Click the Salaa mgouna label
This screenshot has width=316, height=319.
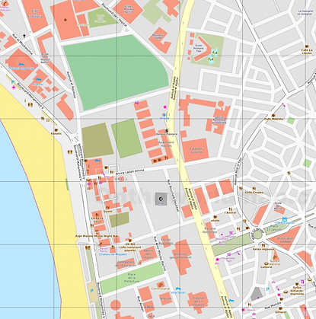[263, 249]
